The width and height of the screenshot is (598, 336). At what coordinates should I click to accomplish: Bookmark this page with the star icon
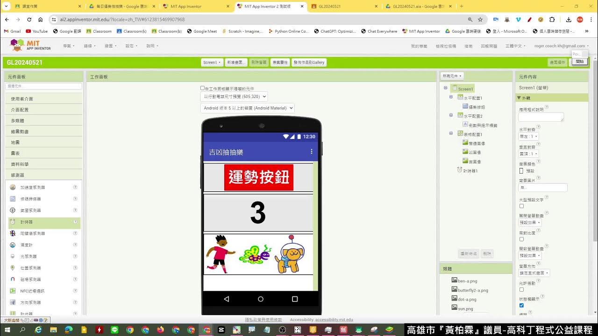(x=480, y=20)
